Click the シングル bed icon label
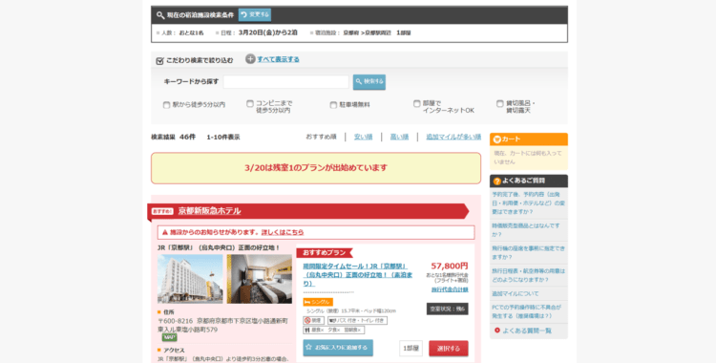This screenshot has width=716, height=363. click(x=318, y=302)
